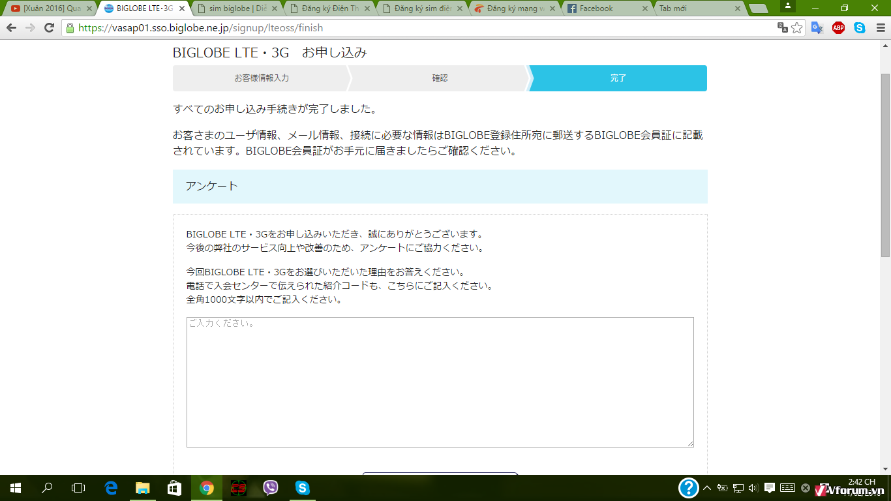Open Task View on the taskbar
Viewport: 891px width, 501px height.
click(78, 488)
